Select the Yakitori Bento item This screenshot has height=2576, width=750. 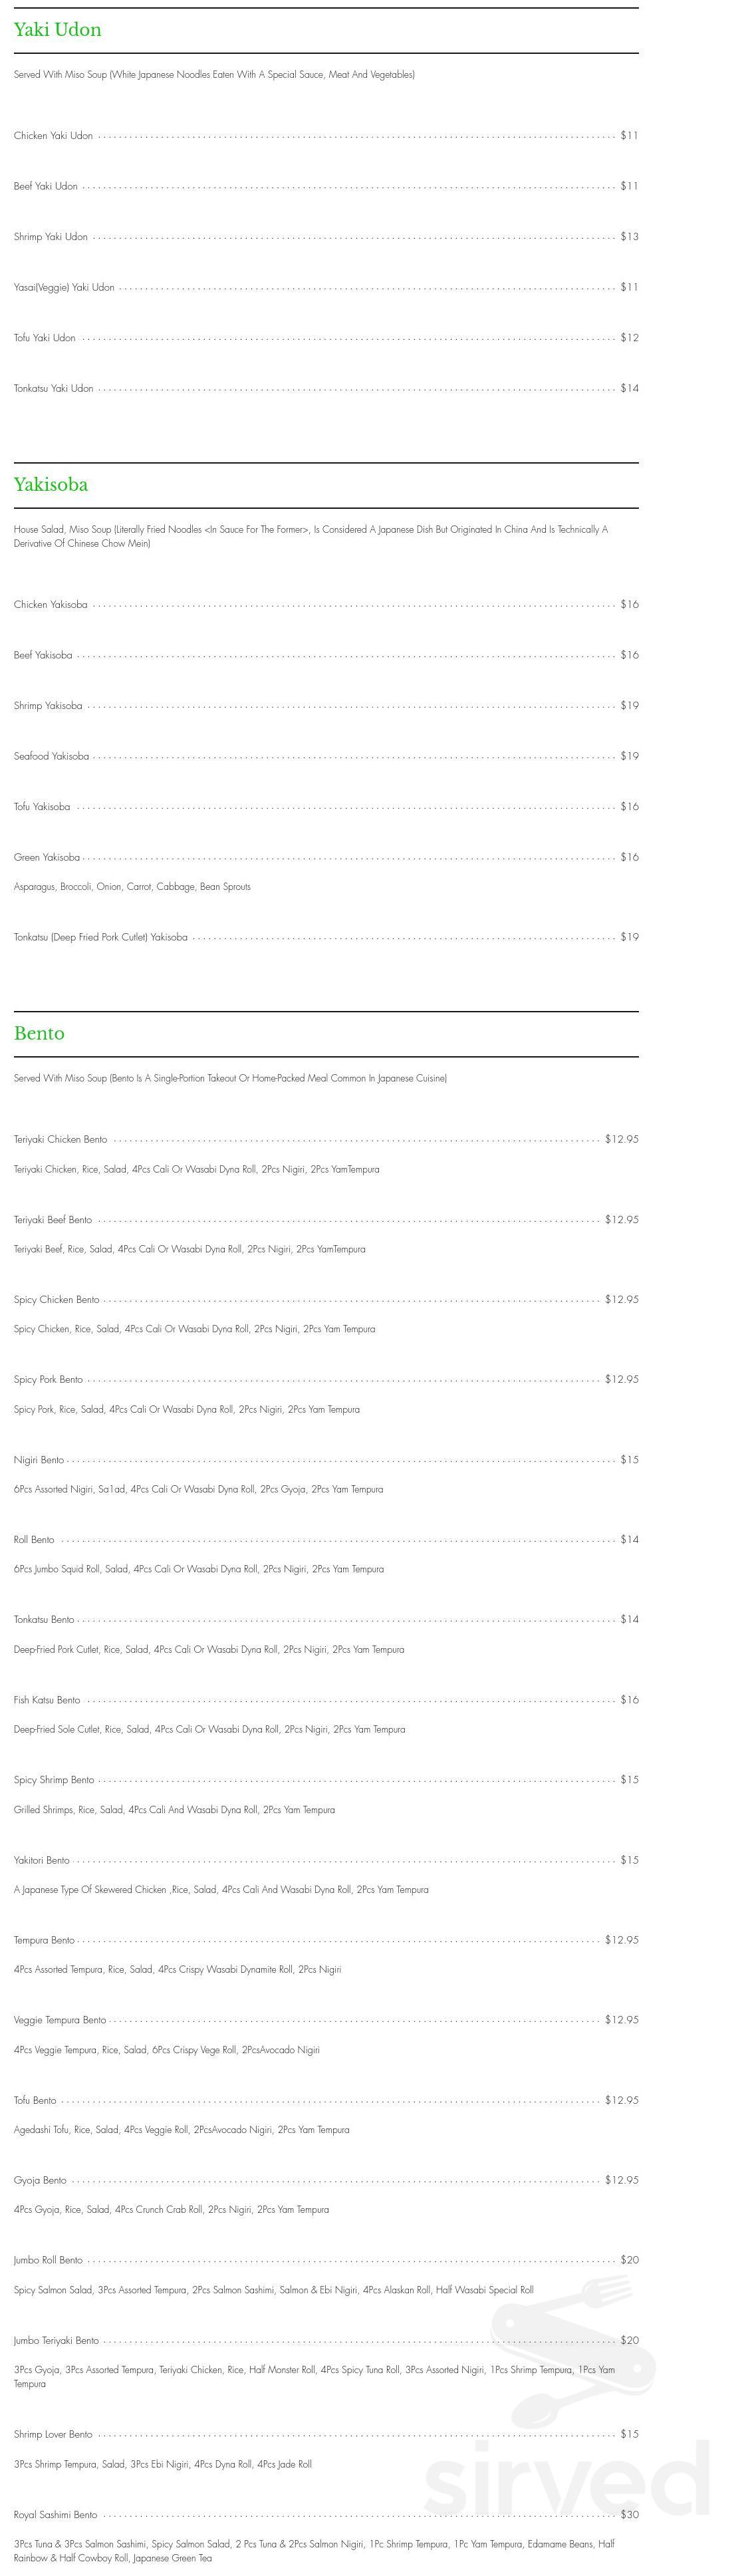(42, 1860)
